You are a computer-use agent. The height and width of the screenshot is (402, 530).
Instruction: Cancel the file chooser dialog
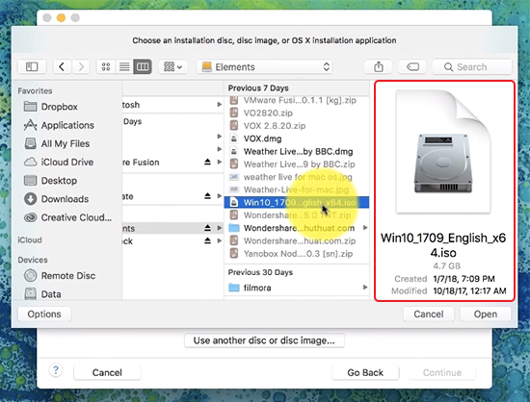tap(428, 314)
